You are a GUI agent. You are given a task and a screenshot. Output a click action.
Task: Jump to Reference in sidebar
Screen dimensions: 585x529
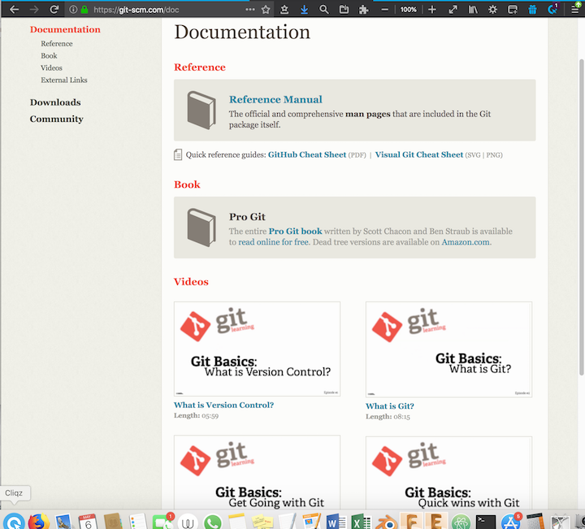(57, 44)
